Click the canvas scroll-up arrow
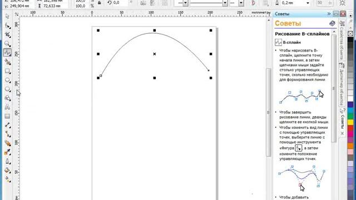This screenshot has height=200, width=356. point(269,20)
